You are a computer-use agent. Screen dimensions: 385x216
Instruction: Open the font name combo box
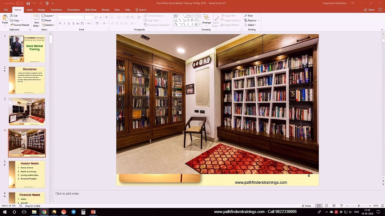click(71, 17)
